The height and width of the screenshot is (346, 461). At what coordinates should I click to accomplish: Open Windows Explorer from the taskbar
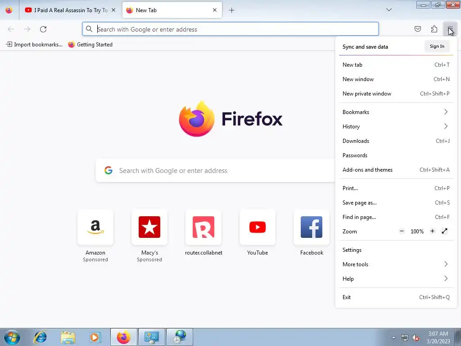pos(68,337)
